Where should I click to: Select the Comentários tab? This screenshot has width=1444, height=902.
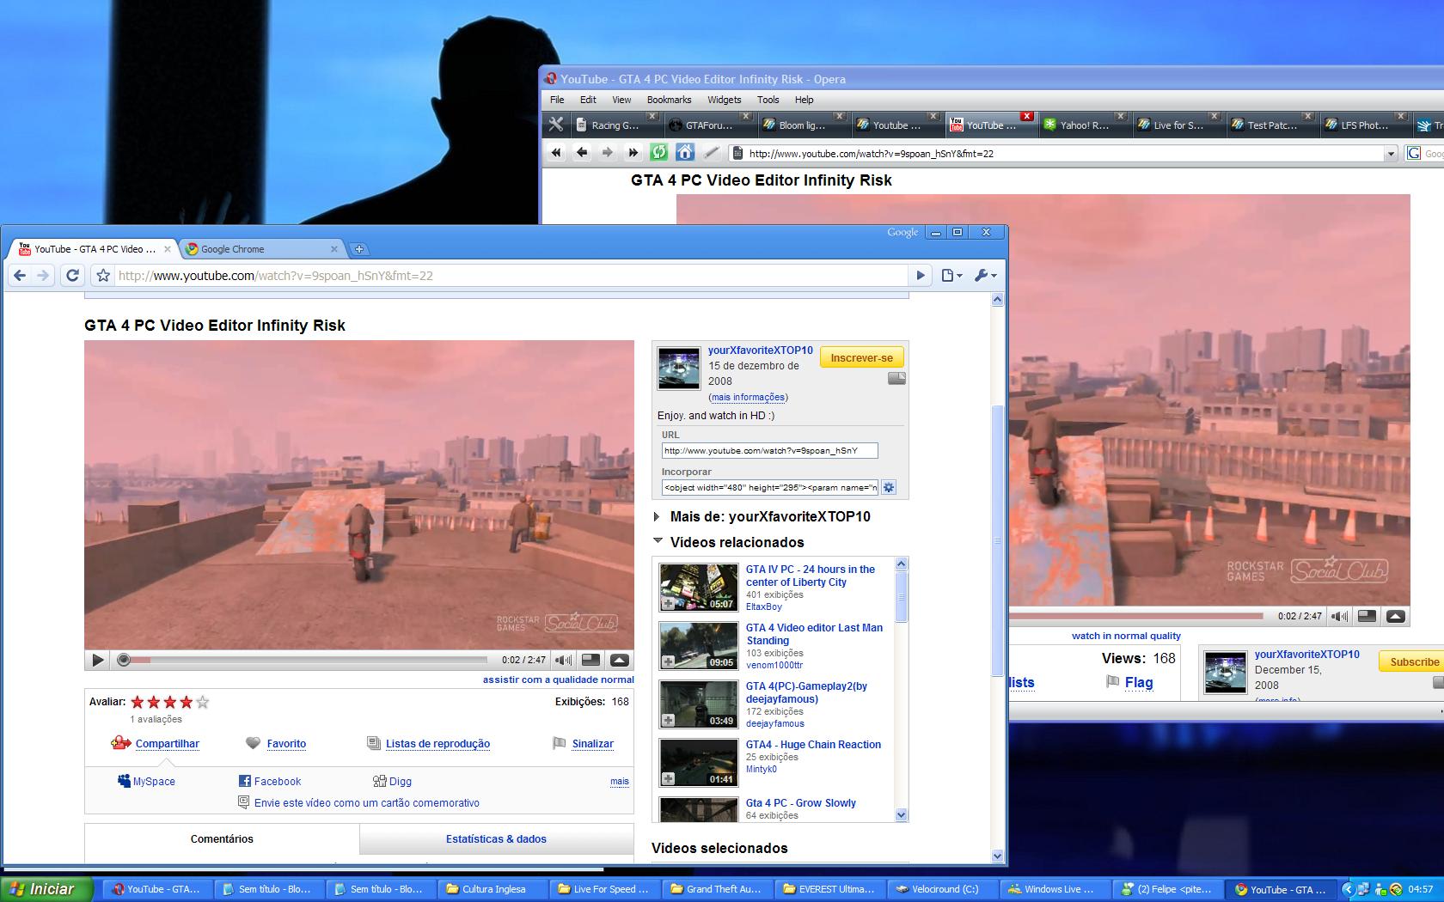pyautogui.click(x=222, y=839)
